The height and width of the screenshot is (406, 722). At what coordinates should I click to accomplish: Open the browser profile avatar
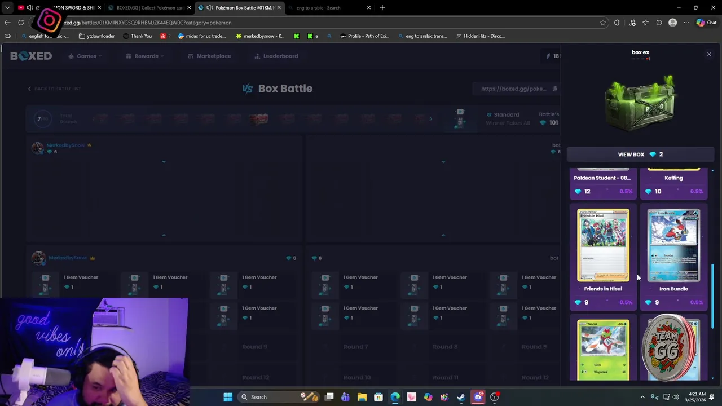coord(672,23)
